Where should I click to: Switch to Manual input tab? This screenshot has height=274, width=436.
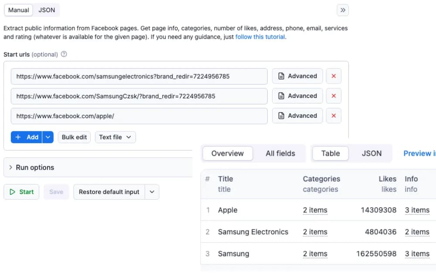(19, 10)
